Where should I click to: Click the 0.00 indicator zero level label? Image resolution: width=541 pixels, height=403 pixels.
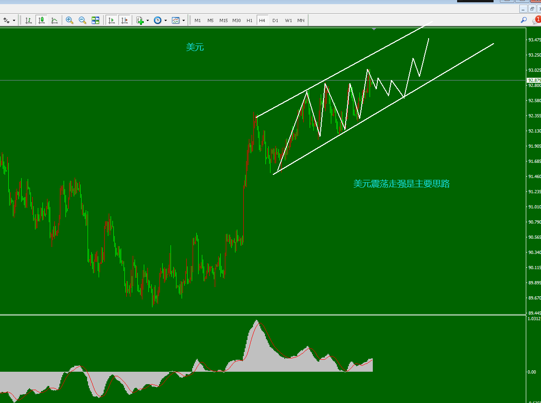click(532, 372)
